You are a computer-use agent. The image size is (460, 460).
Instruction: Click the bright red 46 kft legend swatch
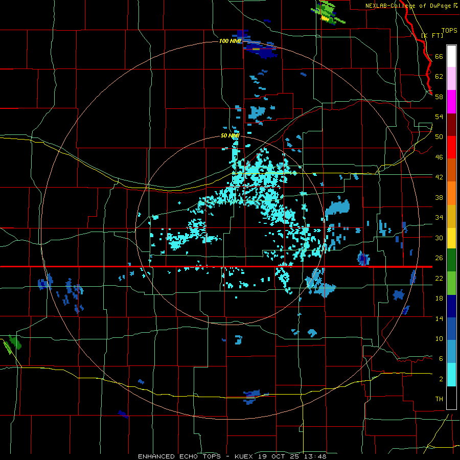click(x=451, y=147)
